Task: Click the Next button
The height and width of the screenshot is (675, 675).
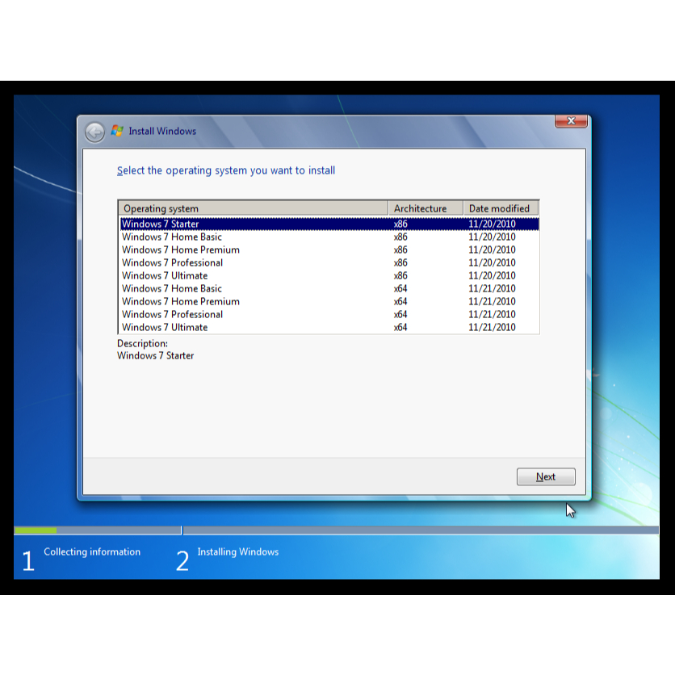Action: click(546, 476)
